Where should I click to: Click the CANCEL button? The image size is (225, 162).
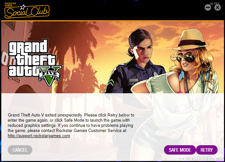[x=20, y=150]
